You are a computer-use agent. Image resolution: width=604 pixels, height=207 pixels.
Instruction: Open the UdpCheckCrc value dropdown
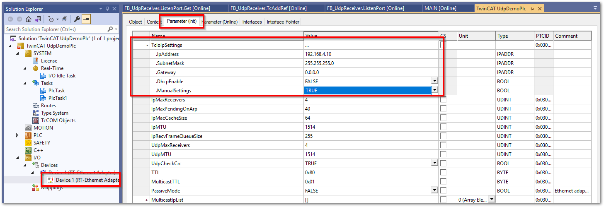434,163
